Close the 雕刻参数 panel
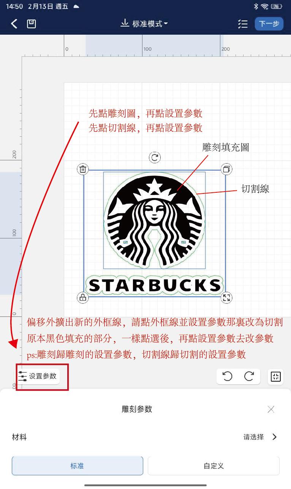291x489 pixels. click(x=271, y=409)
